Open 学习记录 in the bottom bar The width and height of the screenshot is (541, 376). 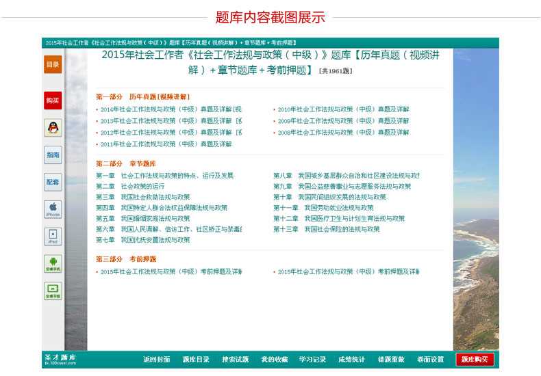tap(312, 360)
